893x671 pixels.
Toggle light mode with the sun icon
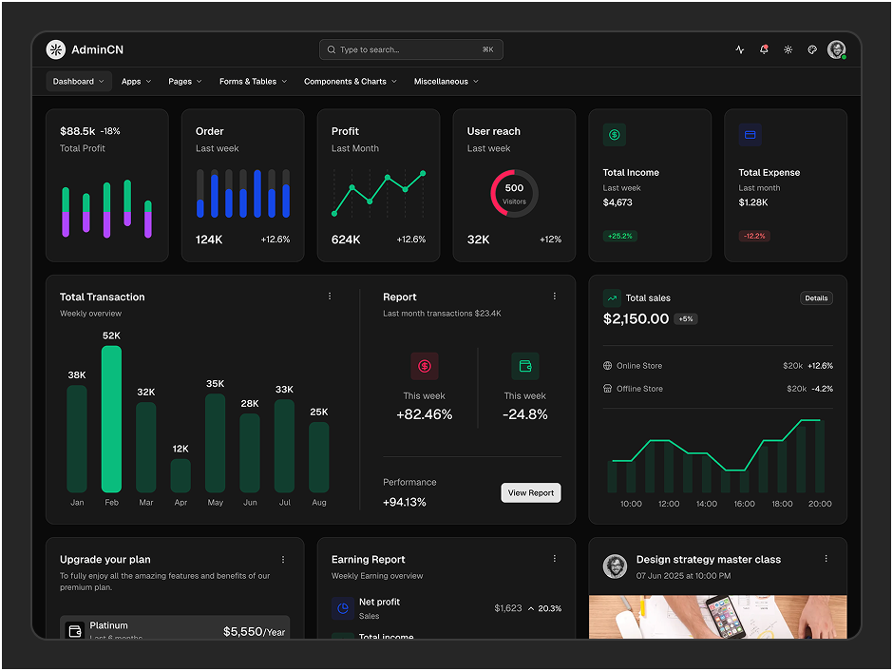(788, 49)
